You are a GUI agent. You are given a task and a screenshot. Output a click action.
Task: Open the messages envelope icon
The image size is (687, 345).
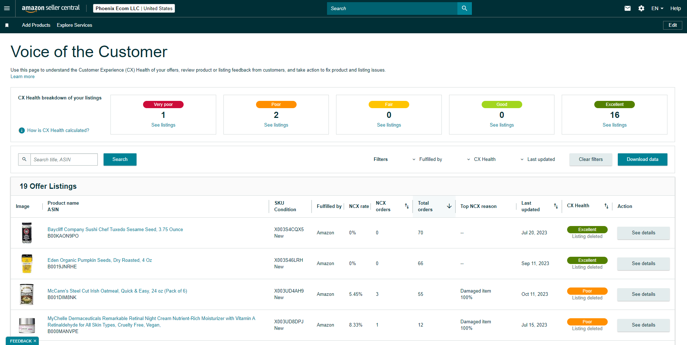coord(628,8)
